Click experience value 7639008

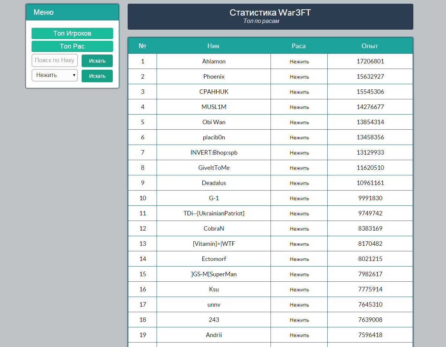pyautogui.click(x=370, y=320)
